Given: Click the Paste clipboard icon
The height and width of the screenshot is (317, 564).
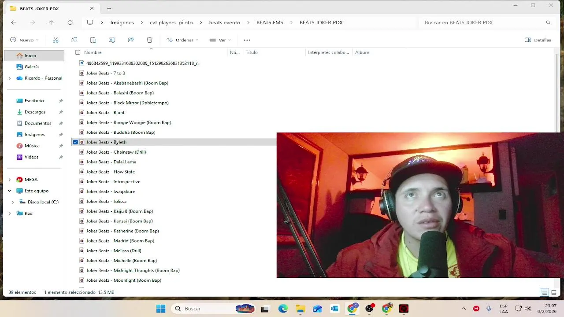Looking at the screenshot, I should point(93,40).
